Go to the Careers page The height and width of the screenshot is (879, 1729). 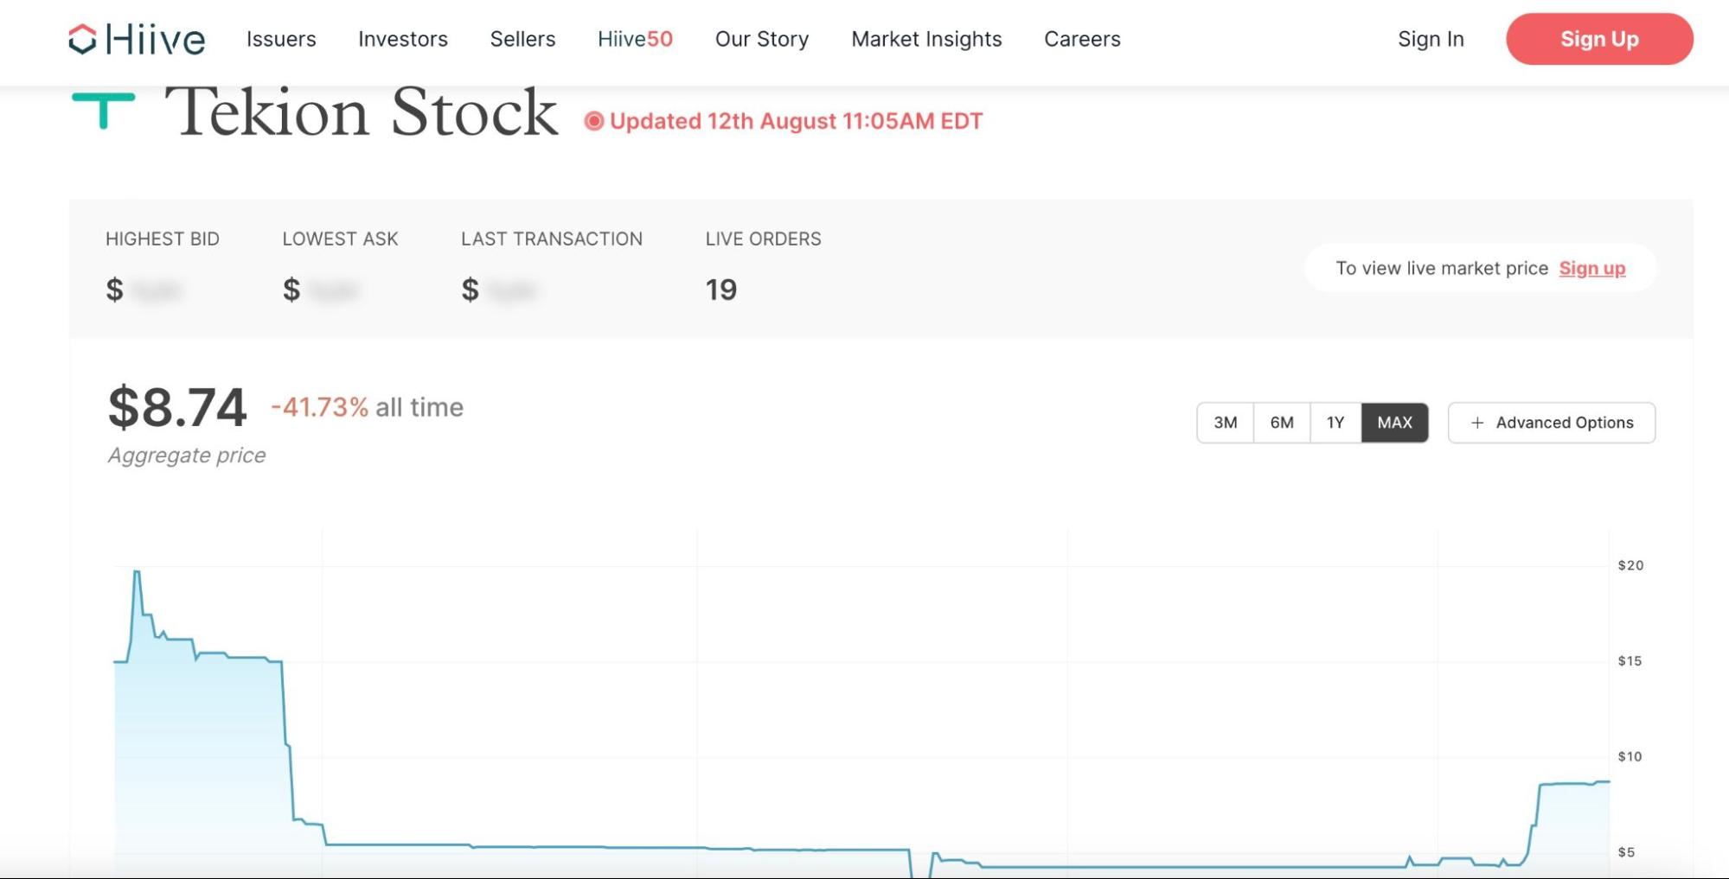click(1082, 39)
